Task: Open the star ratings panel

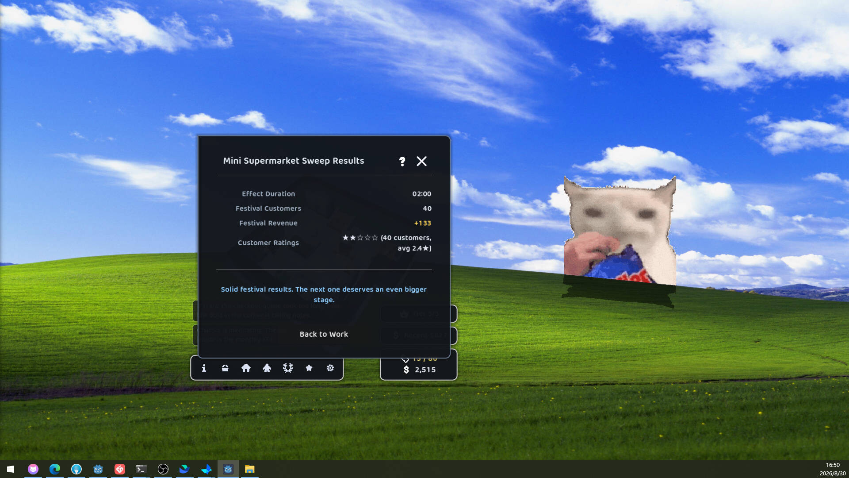Action: click(309, 368)
